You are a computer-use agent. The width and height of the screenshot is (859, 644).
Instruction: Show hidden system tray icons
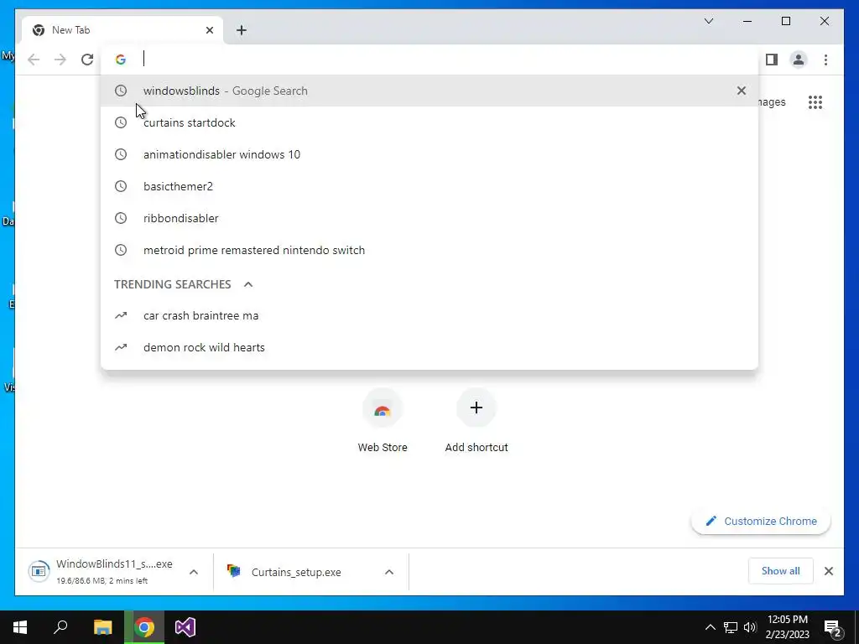click(x=710, y=627)
